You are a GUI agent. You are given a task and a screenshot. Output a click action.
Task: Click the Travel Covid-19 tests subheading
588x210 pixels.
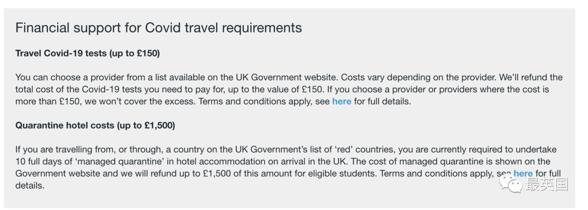coord(88,53)
